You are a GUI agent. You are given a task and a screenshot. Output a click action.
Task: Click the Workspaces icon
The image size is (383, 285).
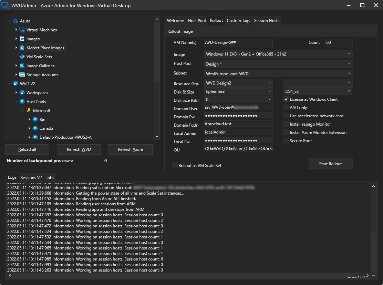click(22, 92)
